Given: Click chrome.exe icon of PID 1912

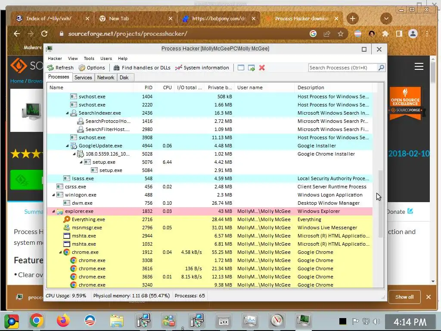Looking at the screenshot, I should tap(67, 252).
